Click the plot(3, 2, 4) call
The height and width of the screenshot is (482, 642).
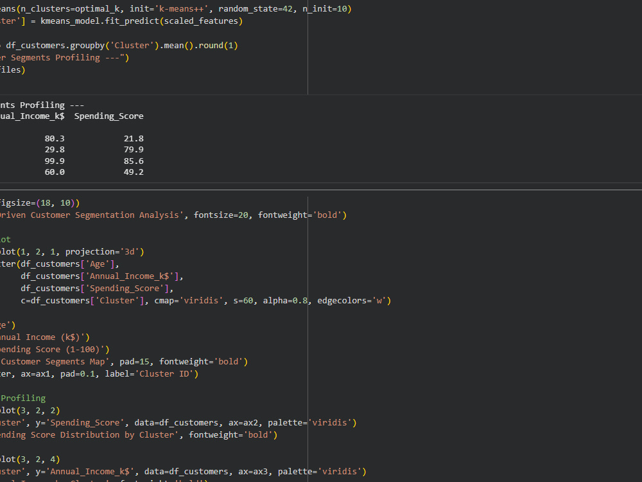click(x=30, y=460)
